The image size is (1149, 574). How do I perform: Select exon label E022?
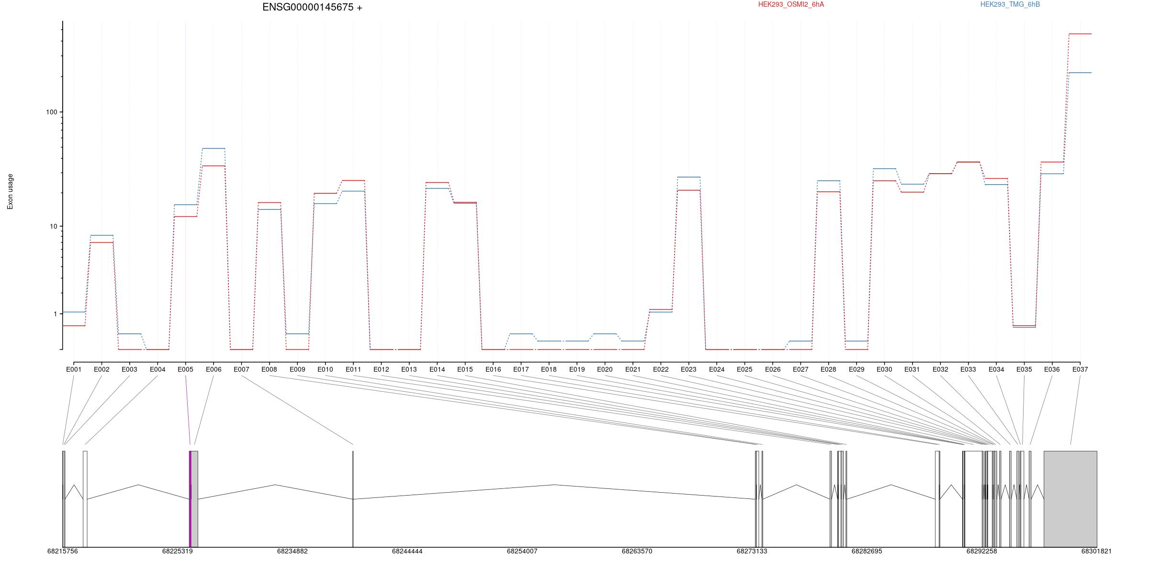[x=661, y=370]
